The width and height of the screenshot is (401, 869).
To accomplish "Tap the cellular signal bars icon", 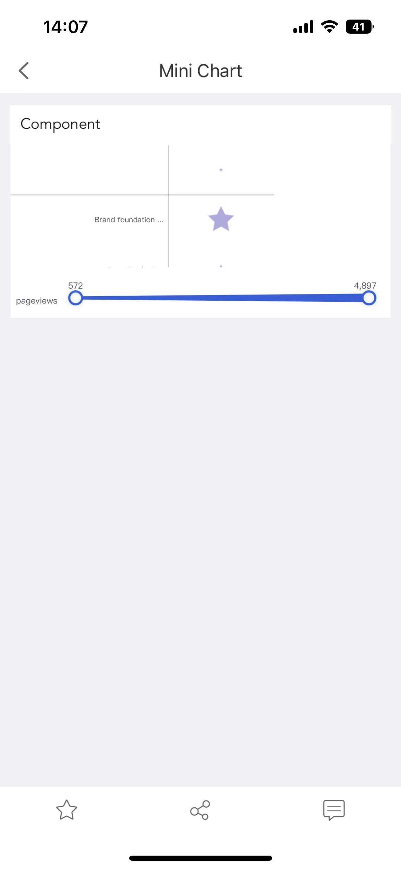I will point(304,27).
